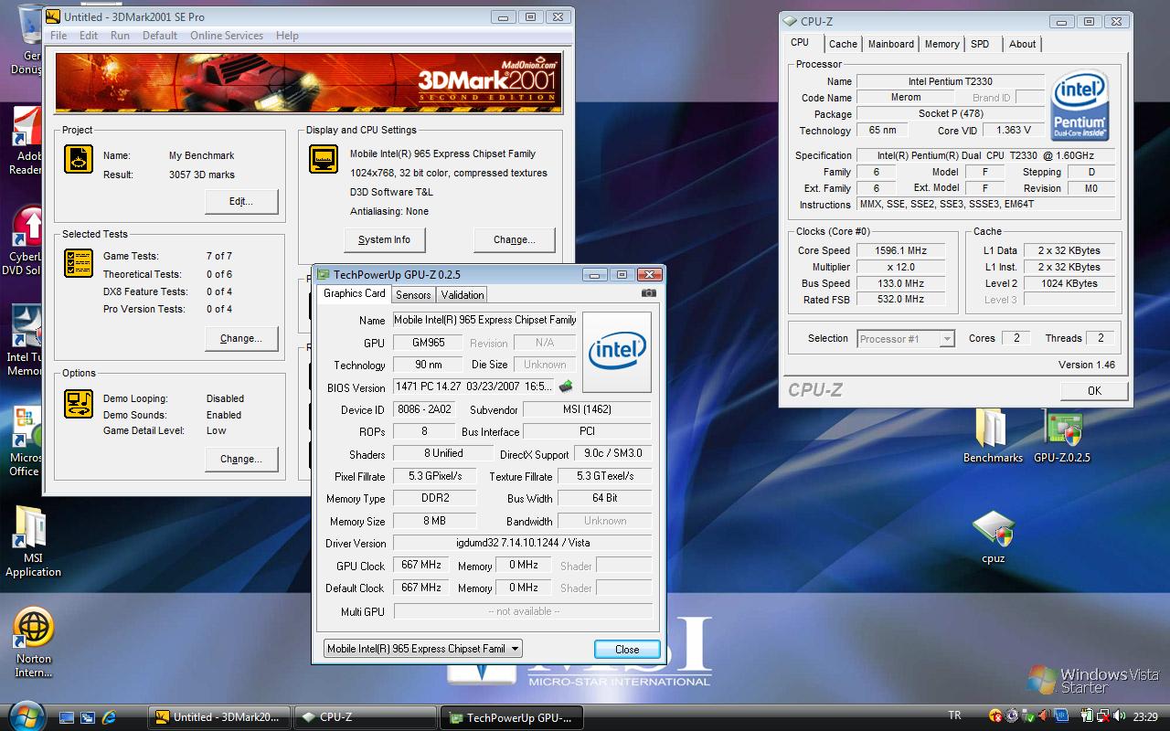This screenshot has width=1170, height=731.
Task: Open the Edit menu in 3DMark2001
Action: coord(89,36)
